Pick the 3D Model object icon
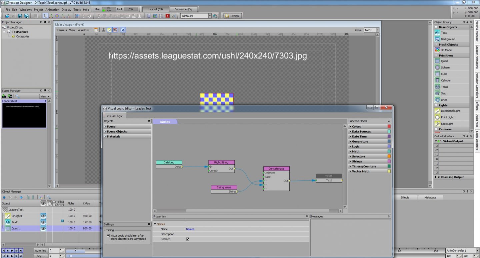This screenshot has height=258, width=480. click(438, 50)
